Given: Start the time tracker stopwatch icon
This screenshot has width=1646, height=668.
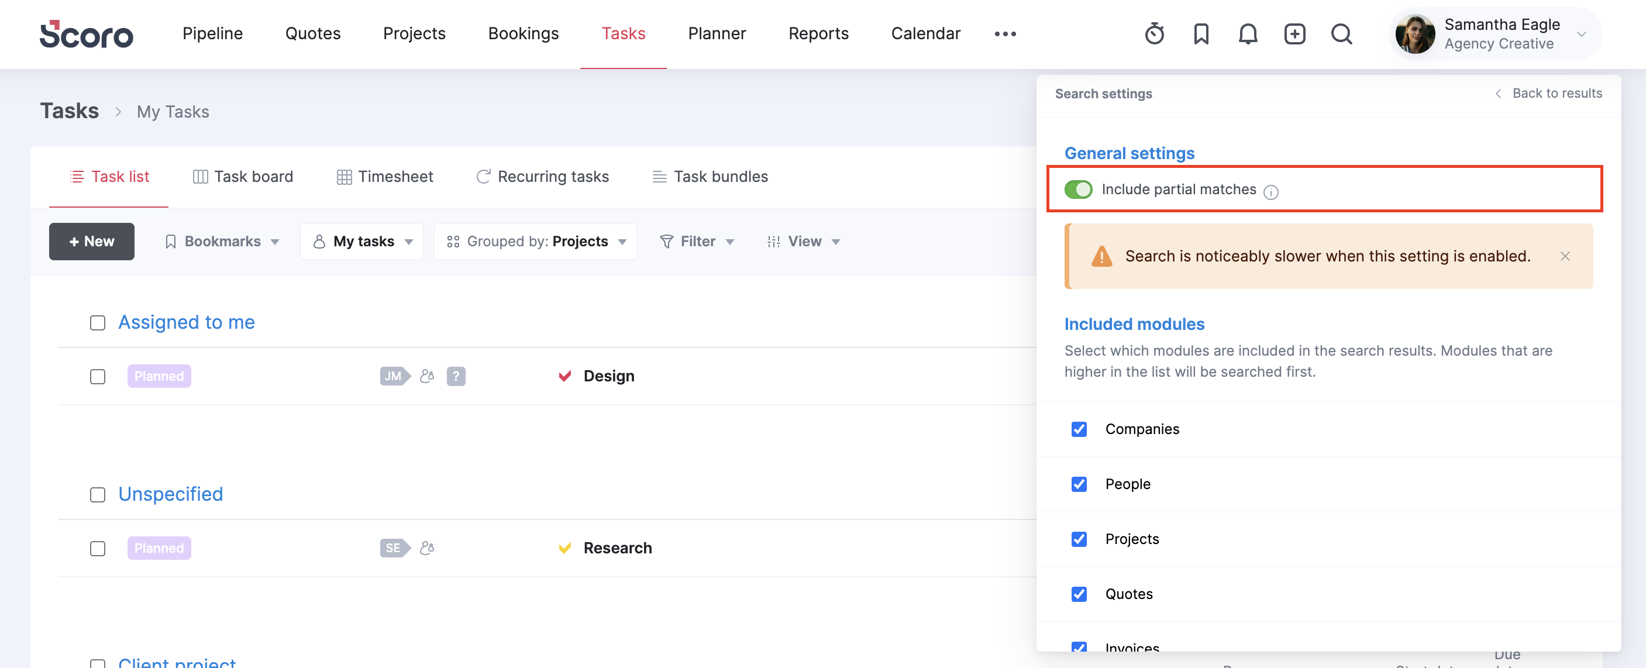Looking at the screenshot, I should 1154,34.
